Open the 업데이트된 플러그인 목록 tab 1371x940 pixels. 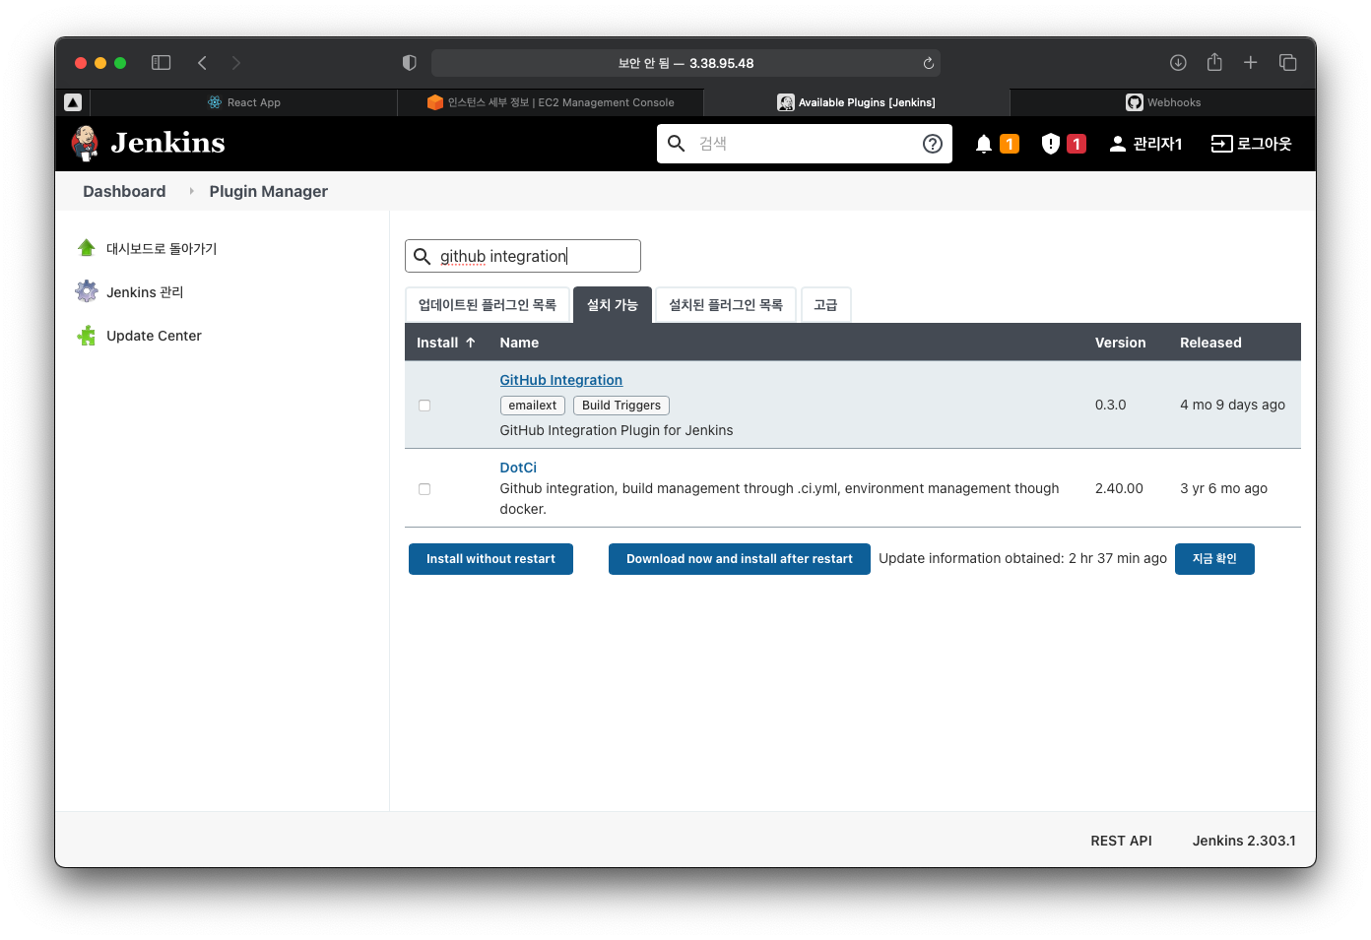coord(488,305)
